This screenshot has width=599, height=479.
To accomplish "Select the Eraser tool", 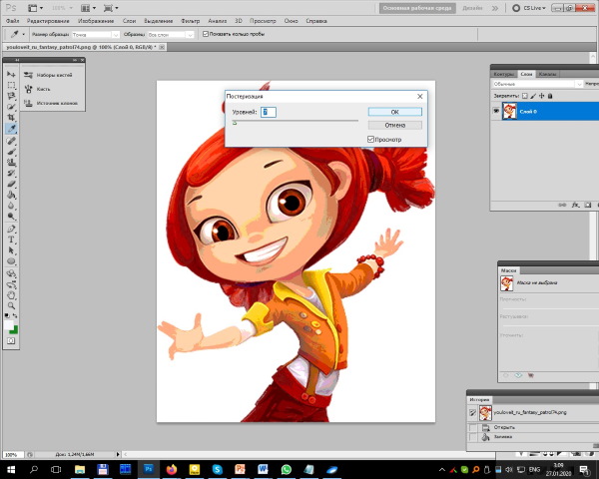I will coord(11,184).
